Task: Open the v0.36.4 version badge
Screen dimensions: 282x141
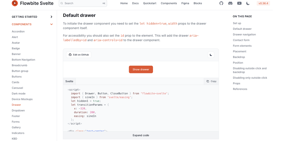Action: [263, 3]
